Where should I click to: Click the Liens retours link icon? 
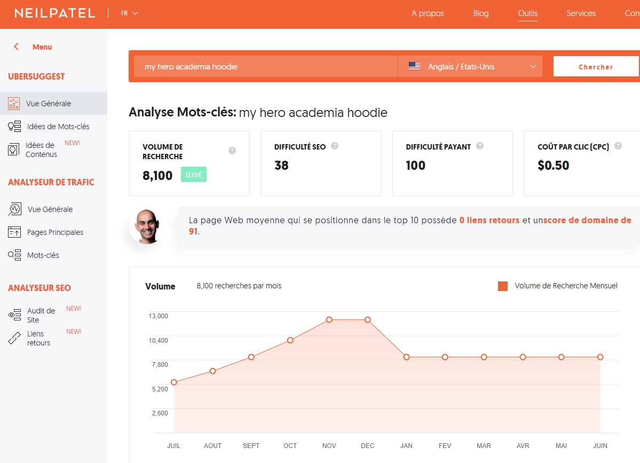(14, 338)
